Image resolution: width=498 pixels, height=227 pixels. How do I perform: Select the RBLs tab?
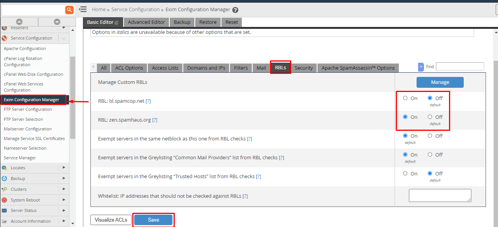pyautogui.click(x=280, y=68)
